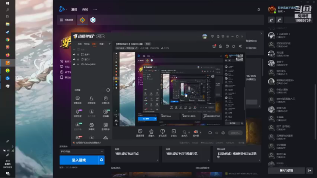Viewport: 317px width, 178px height.
Task: Toggle visibility of the dimmed text source
Action: (74, 49)
